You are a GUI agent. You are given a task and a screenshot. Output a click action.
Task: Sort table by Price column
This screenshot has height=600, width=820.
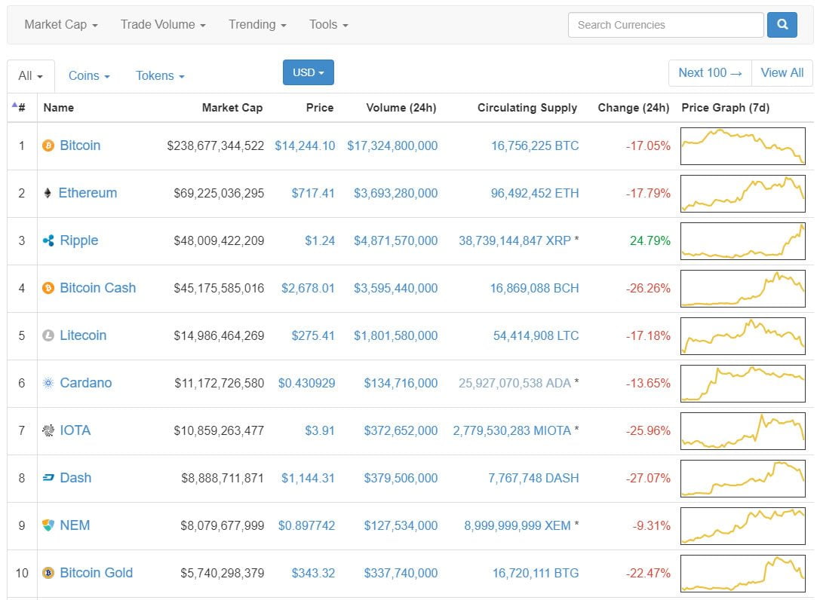point(320,108)
